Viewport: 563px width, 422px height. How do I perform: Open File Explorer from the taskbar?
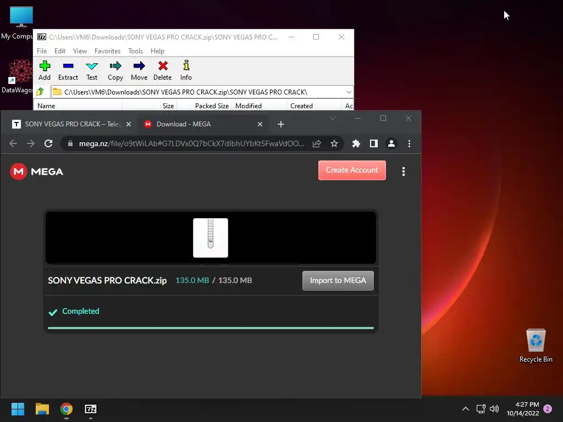pyautogui.click(x=42, y=409)
